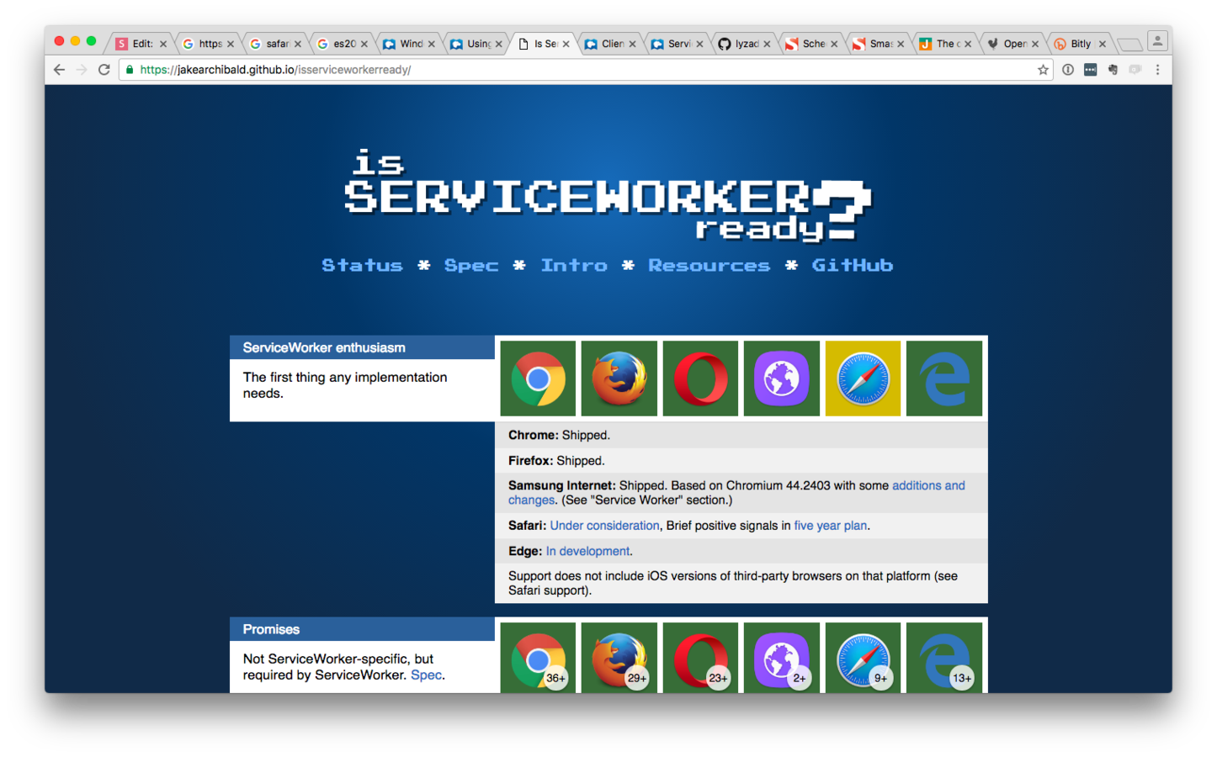Click the Chrome icon in ServiceWorker enthusiasm row

click(x=538, y=378)
